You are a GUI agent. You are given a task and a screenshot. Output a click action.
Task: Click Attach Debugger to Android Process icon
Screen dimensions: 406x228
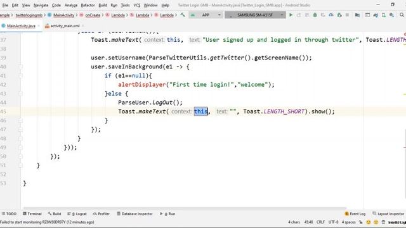[339, 15]
